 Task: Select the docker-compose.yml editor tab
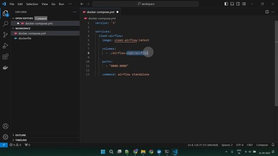click(100, 12)
